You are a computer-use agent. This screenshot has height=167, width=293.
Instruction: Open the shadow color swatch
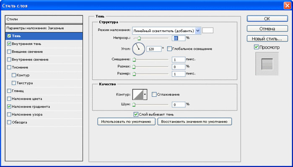(208, 31)
